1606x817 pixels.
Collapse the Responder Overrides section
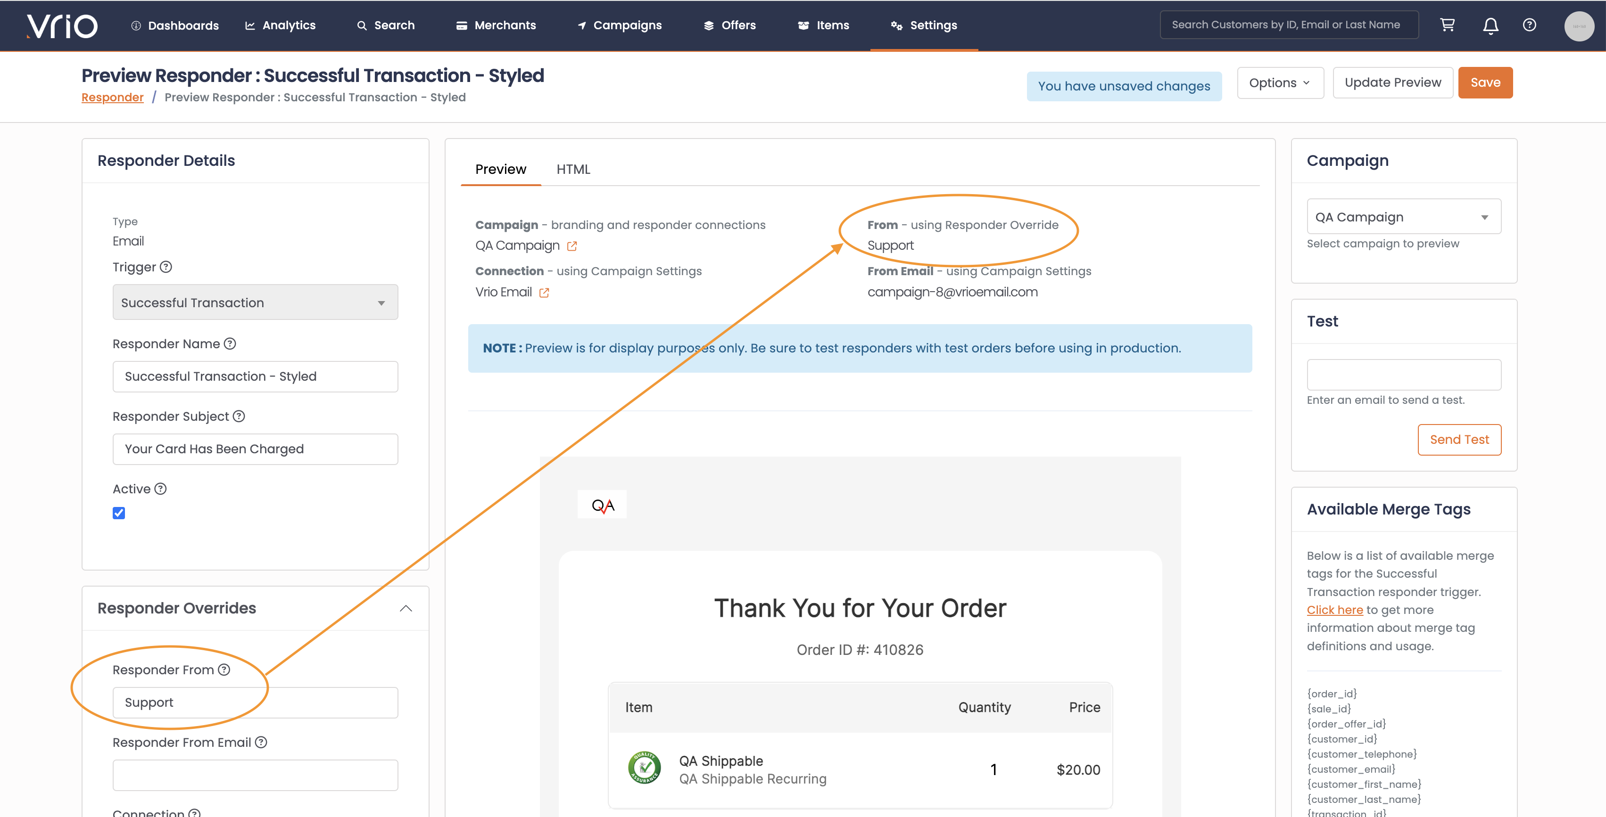[x=406, y=608]
